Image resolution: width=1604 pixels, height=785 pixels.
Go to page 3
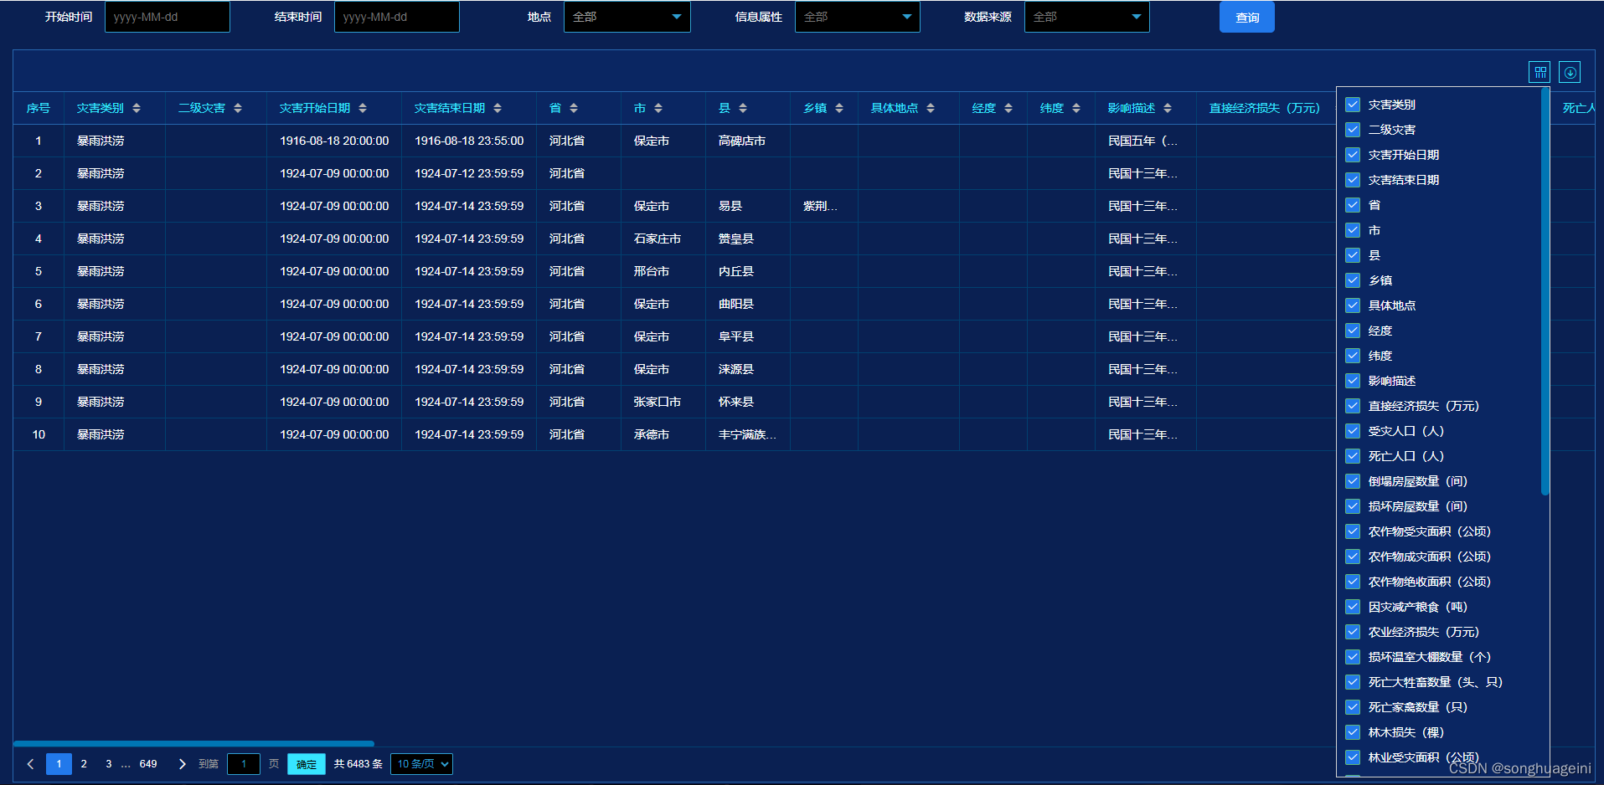pyautogui.click(x=109, y=763)
